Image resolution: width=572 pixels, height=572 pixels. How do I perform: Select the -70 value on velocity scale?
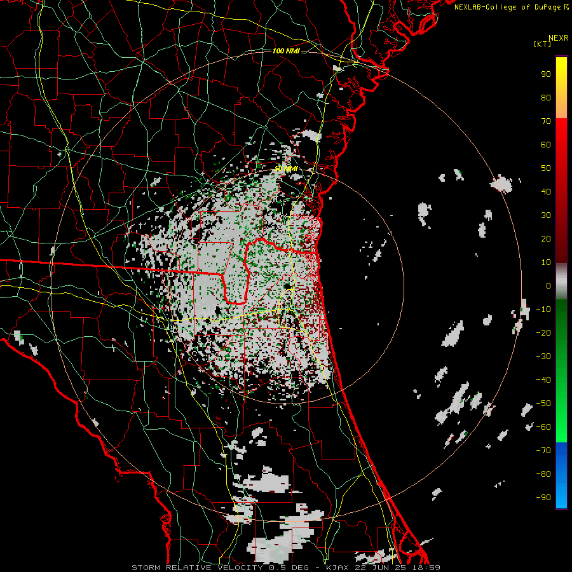point(543,451)
